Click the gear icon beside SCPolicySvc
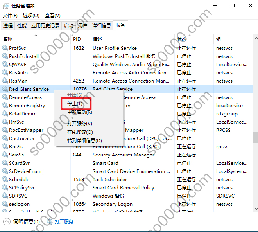 click(x=5, y=188)
